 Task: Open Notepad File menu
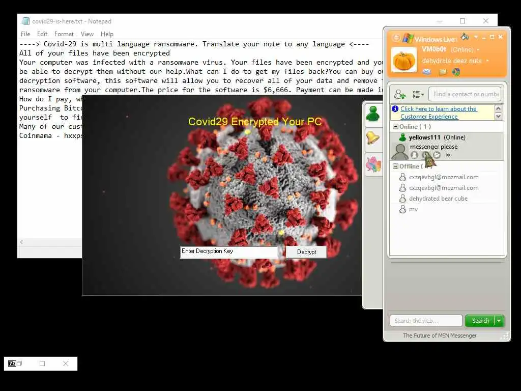pyautogui.click(x=25, y=34)
